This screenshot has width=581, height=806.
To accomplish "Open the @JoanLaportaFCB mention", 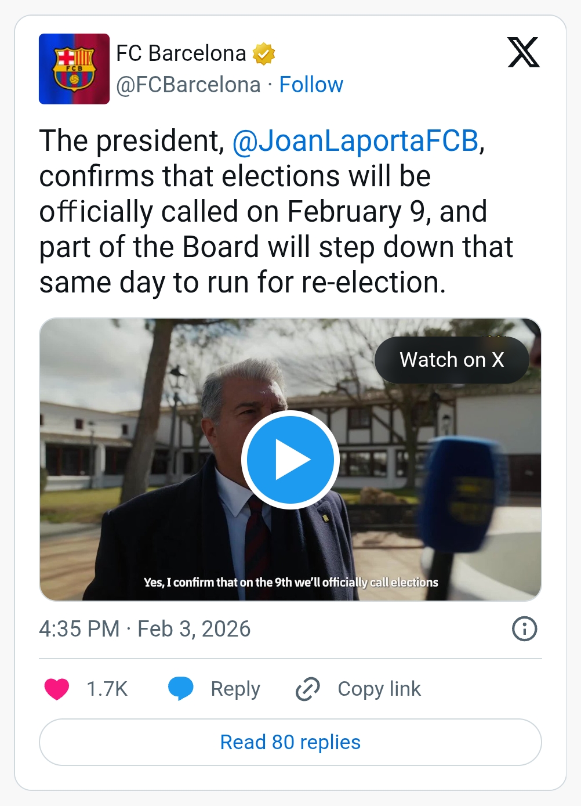I will coord(355,141).
